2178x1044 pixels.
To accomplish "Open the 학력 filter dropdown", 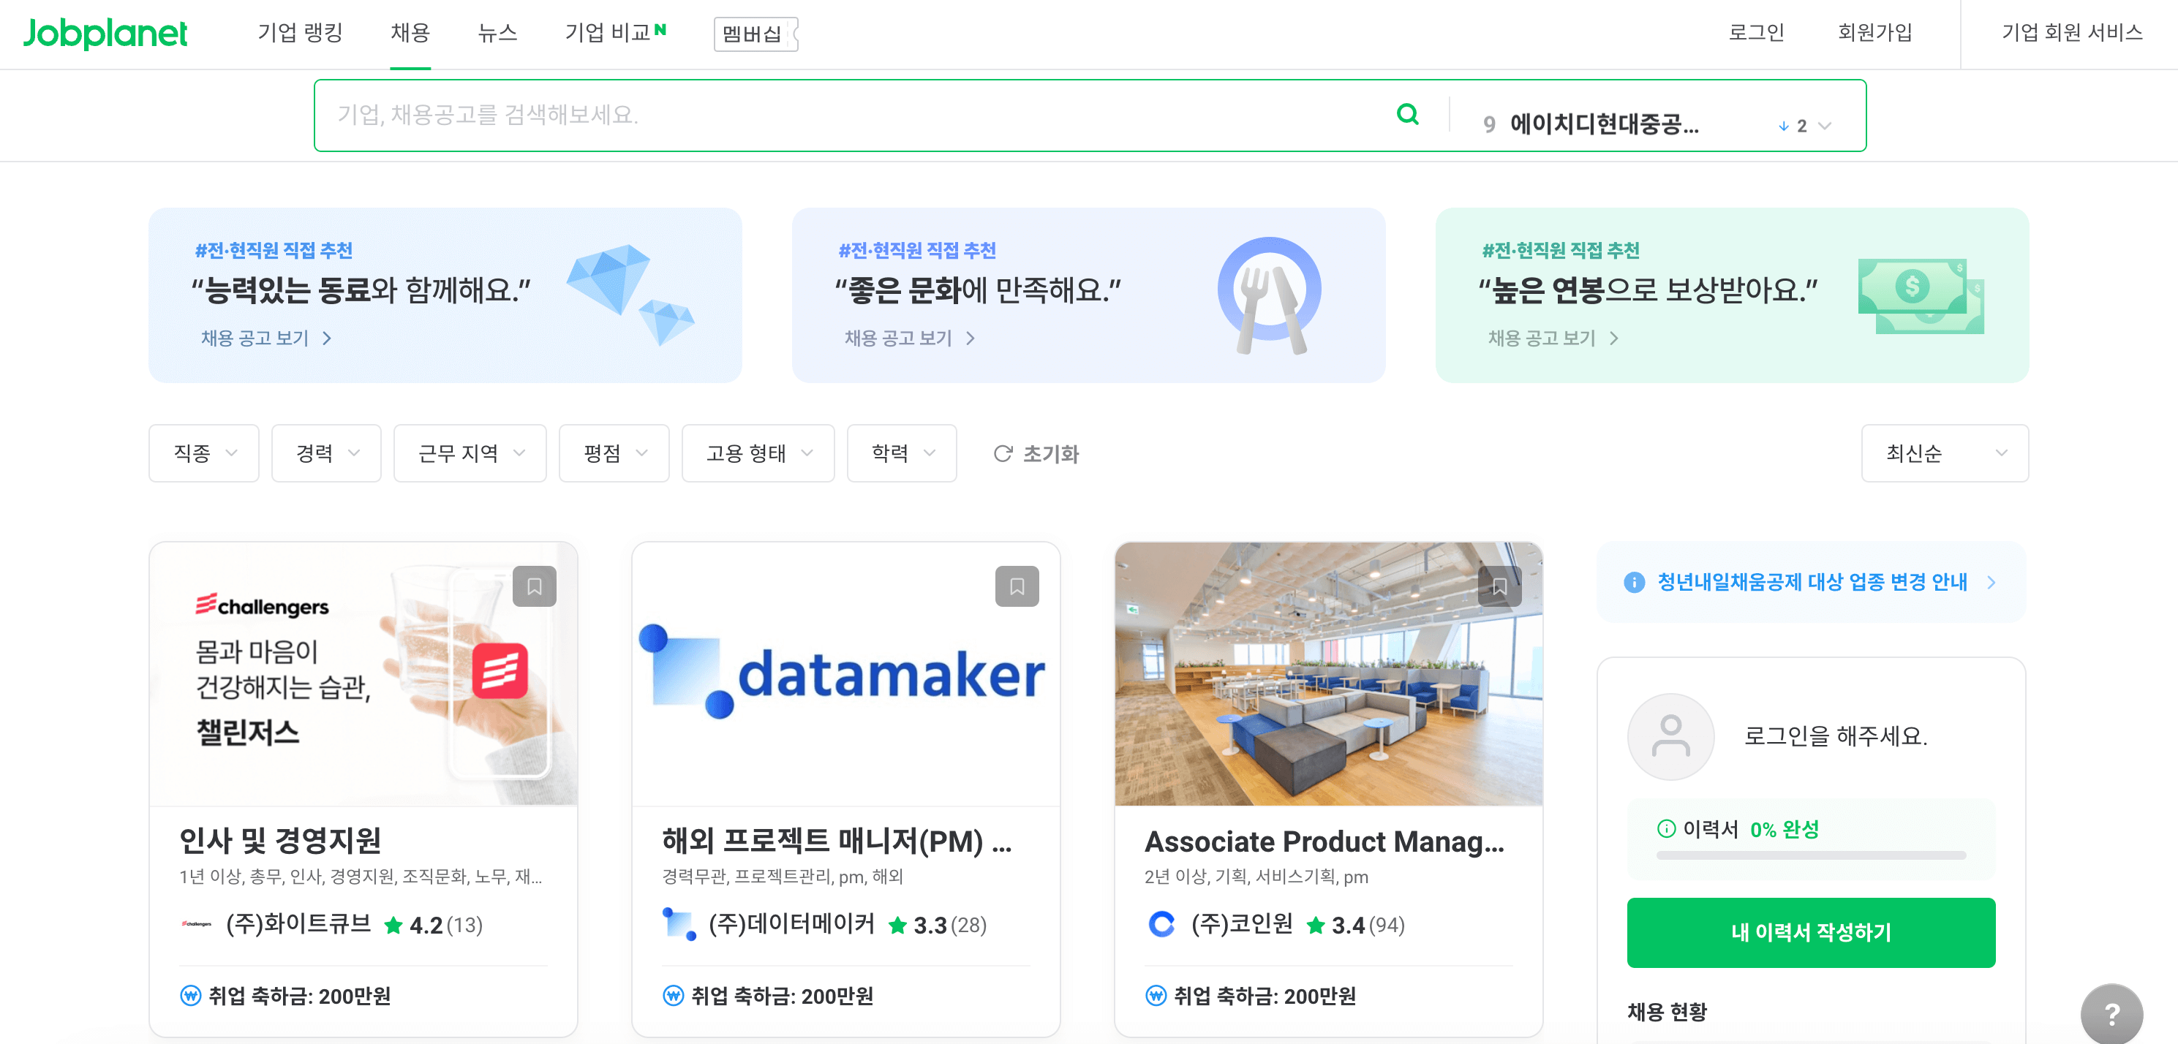I will point(903,453).
